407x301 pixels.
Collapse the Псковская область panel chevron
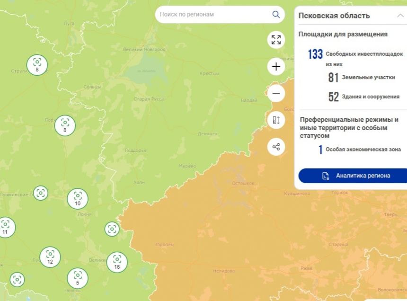[x=400, y=16]
